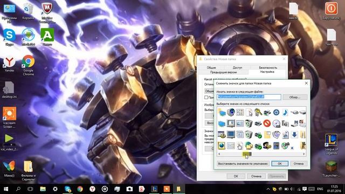Select the desktop.ini file icon
345x194 pixels.
9,90
